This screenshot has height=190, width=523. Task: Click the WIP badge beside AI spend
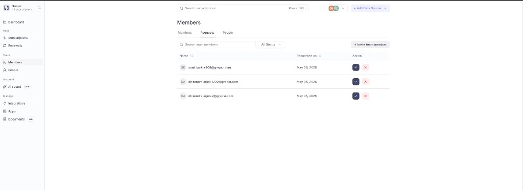[x=27, y=87]
